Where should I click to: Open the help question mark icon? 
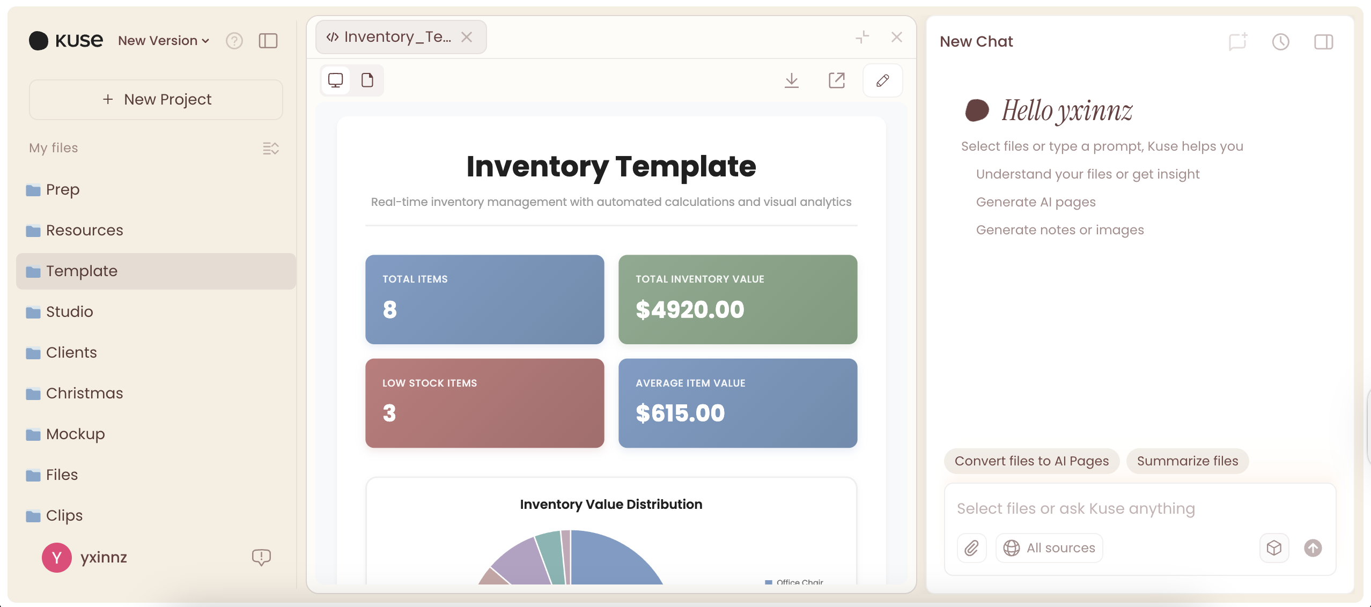coord(234,41)
